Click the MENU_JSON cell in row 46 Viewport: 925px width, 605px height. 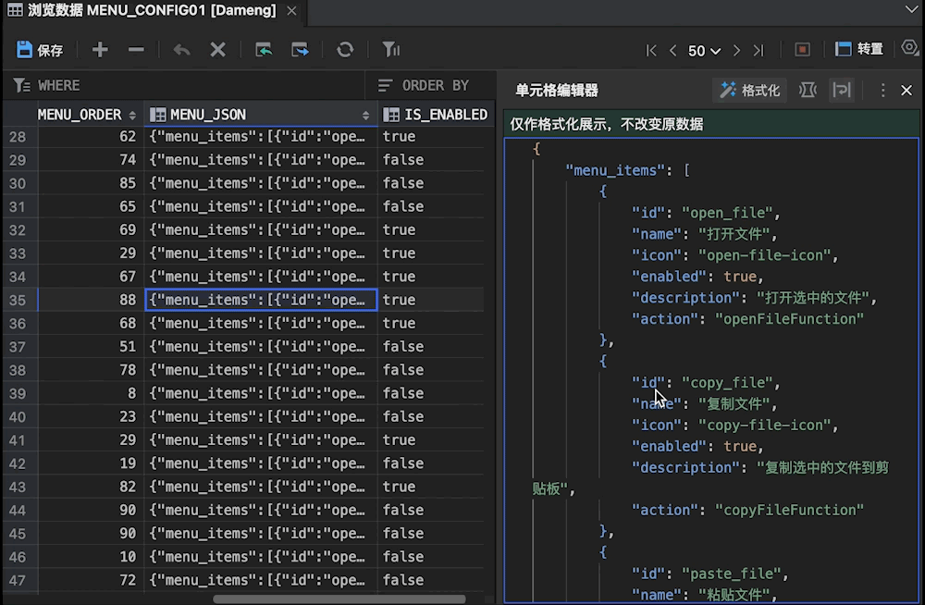point(261,557)
